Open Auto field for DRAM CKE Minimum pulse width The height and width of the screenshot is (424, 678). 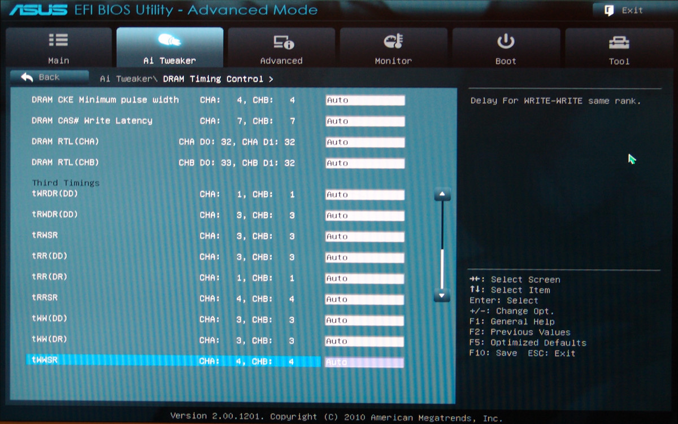click(x=365, y=100)
